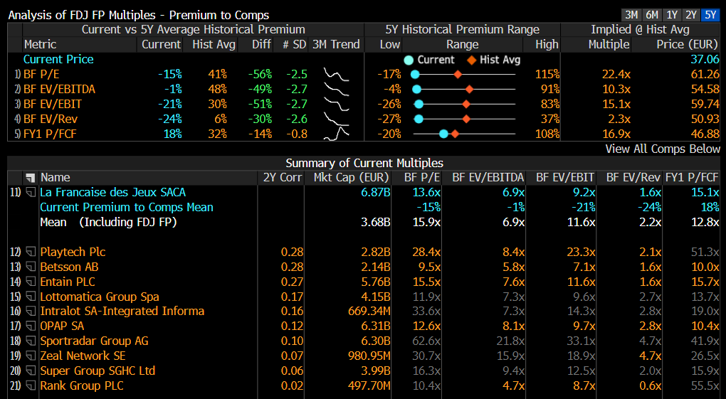Open Intralot SA-Integrated Informa comparable

tap(122, 311)
